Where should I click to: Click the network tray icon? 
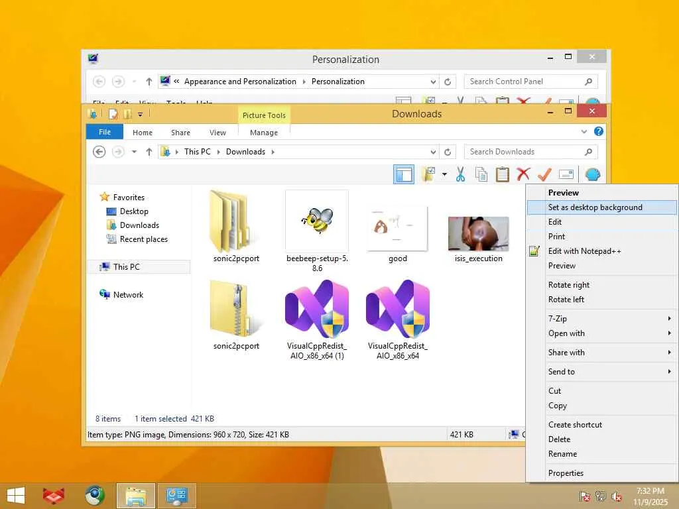pos(600,496)
